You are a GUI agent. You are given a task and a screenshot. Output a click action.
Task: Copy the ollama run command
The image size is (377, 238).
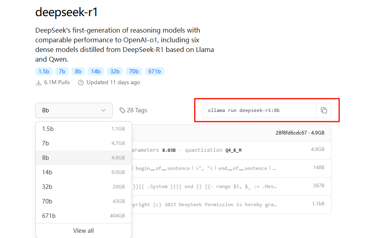click(x=323, y=110)
